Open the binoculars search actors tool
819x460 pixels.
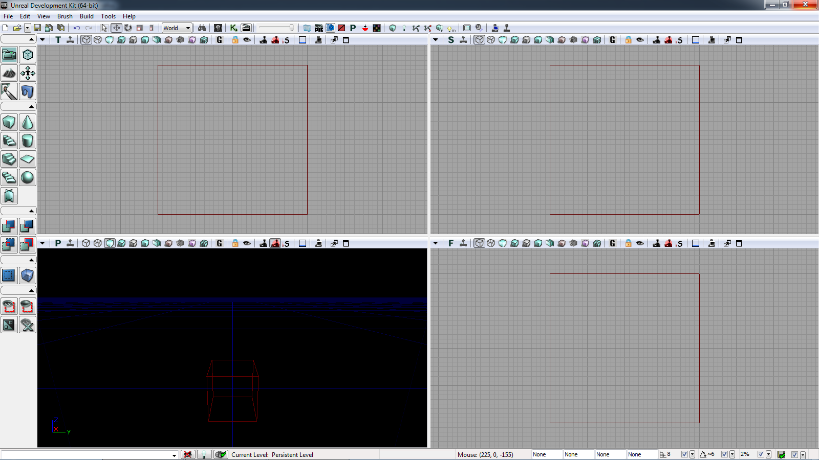[202, 28]
